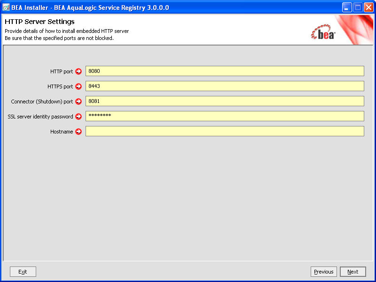Click the bea logo in the header

pyautogui.click(x=323, y=32)
